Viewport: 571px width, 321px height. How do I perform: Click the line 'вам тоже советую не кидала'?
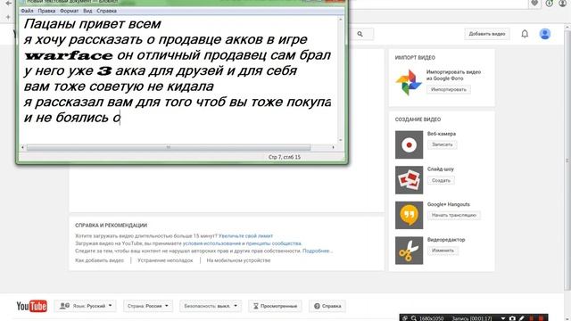[x=119, y=86]
